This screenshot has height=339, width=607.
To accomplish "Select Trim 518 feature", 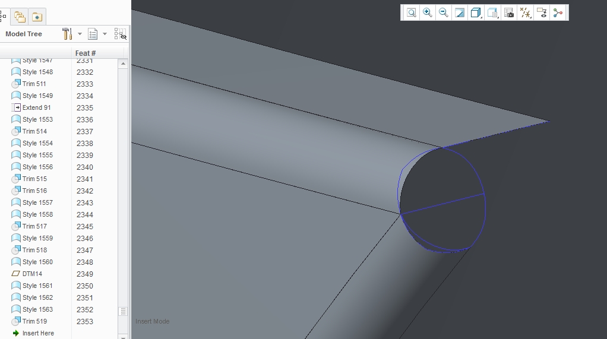I will tap(34, 250).
